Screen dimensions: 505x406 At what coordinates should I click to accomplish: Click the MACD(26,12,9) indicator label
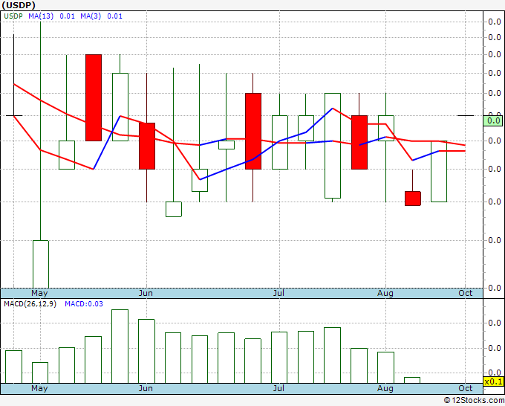30,304
